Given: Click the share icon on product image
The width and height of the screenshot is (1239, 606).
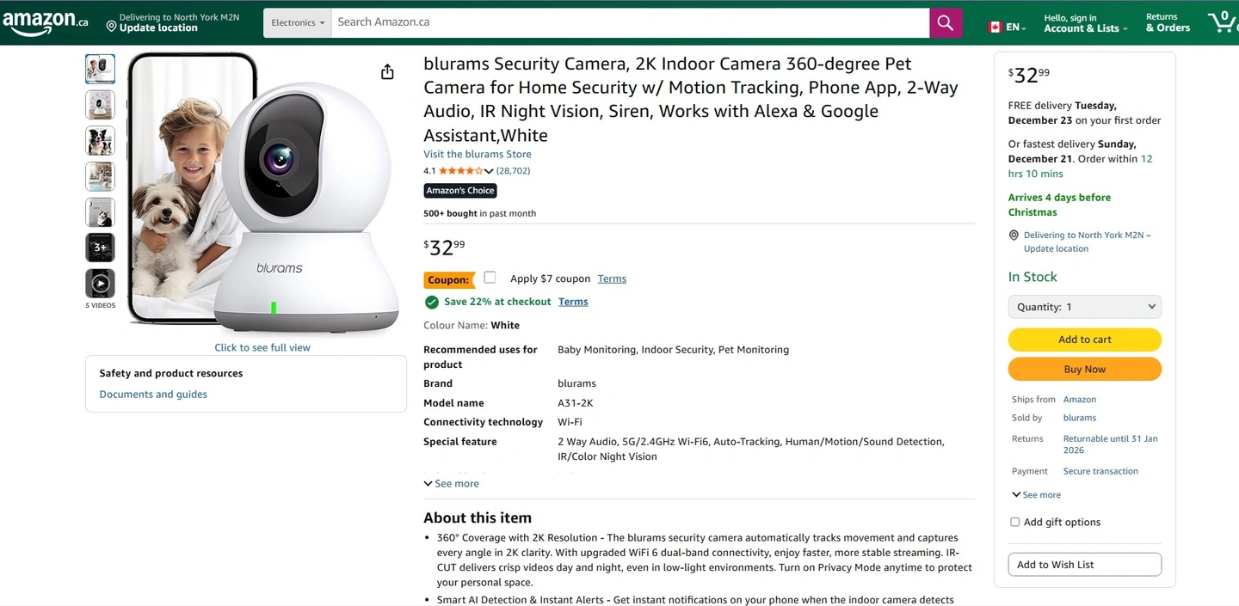Looking at the screenshot, I should 387,72.
